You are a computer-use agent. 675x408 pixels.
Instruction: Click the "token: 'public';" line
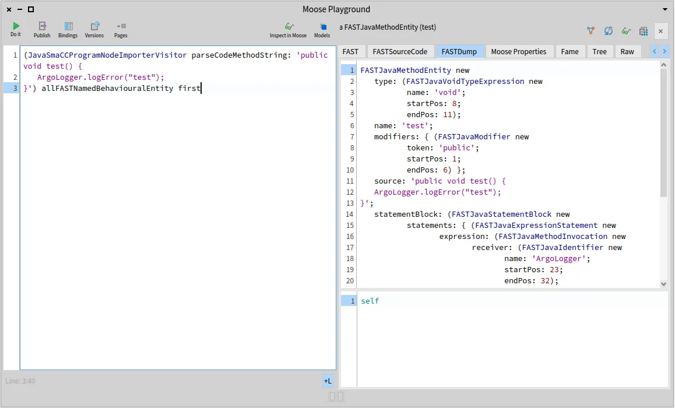(442, 147)
